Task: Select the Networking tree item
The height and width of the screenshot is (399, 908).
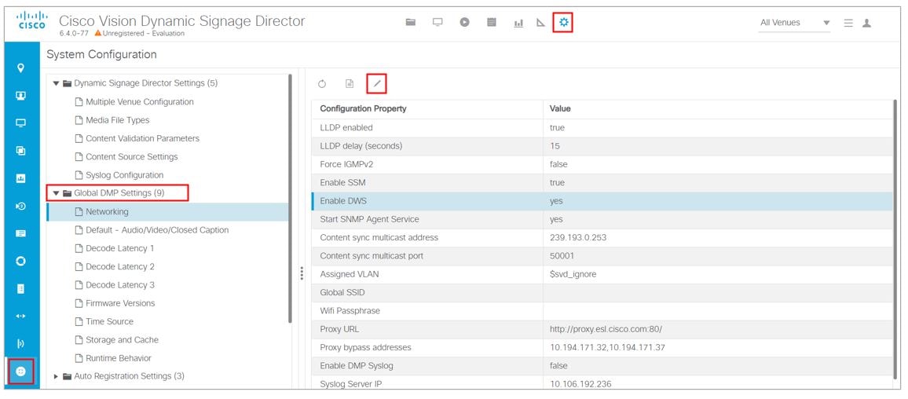Action: pos(167,212)
